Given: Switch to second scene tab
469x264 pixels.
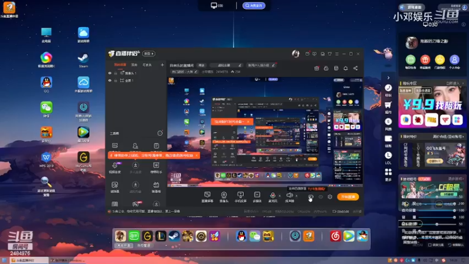Looking at the screenshot, I should point(134,65).
